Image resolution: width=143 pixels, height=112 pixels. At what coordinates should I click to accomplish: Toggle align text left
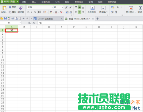coord(76,12)
